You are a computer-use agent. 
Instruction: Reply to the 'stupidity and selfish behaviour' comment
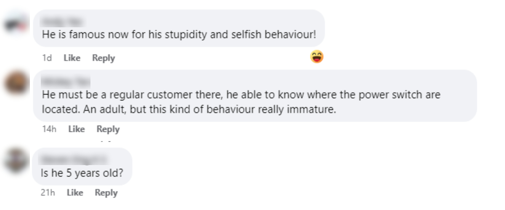[x=104, y=58]
